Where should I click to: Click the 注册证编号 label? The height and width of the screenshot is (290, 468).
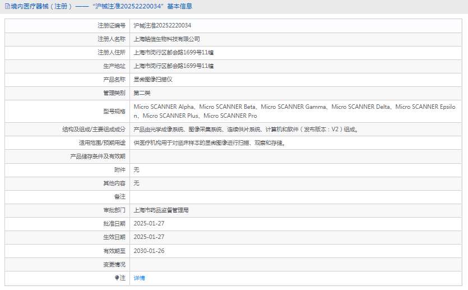pos(112,26)
